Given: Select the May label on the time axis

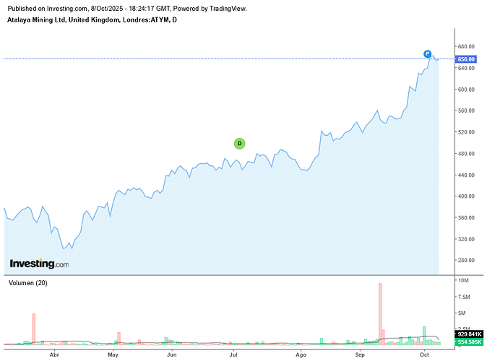Looking at the screenshot, I should click(x=113, y=355).
